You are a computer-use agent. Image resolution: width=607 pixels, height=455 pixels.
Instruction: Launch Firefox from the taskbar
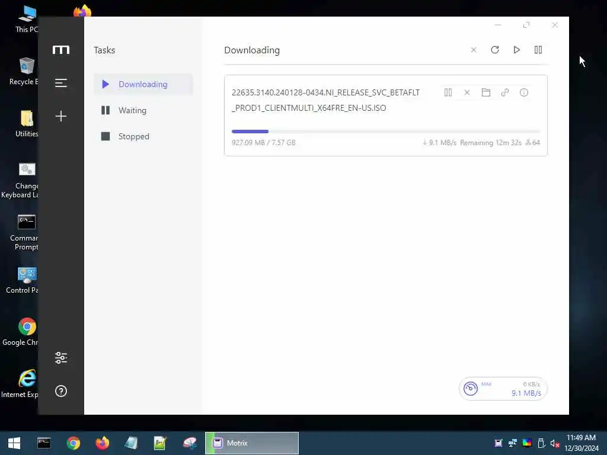coord(102,443)
